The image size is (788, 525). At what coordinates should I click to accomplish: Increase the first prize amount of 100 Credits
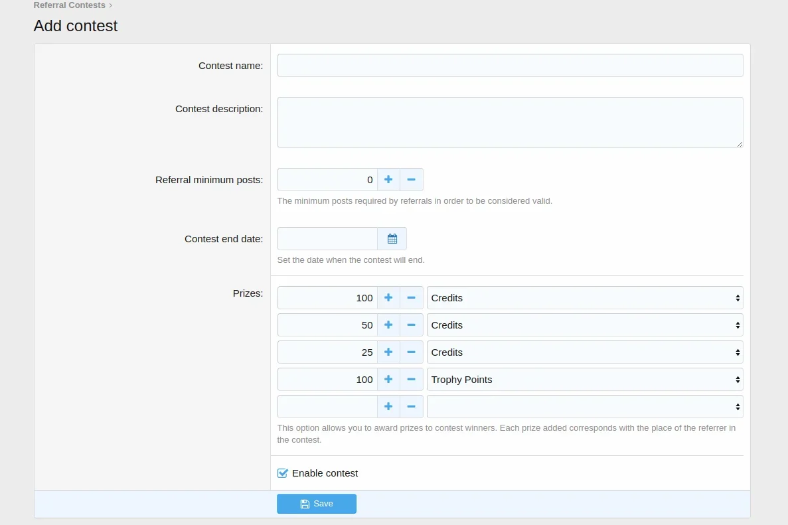[x=388, y=298]
